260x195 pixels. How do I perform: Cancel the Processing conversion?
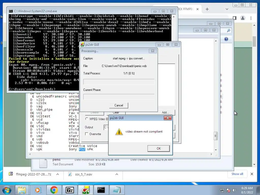coord(119,105)
